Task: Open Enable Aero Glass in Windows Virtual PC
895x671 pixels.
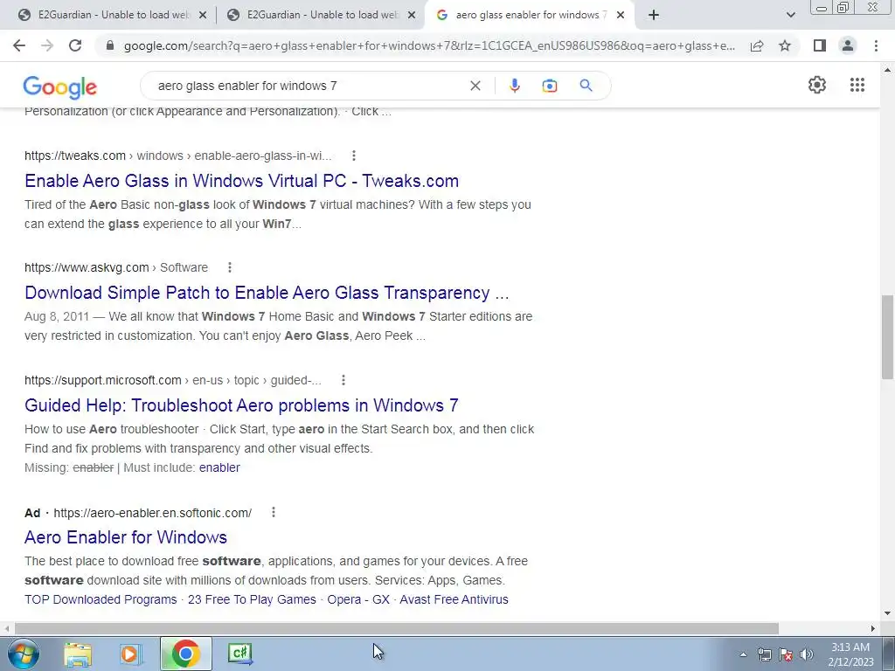Action: pos(241,180)
